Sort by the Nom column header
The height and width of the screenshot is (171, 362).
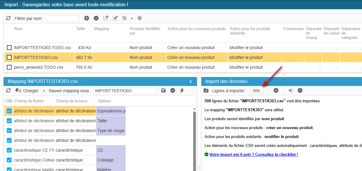tap(18, 29)
